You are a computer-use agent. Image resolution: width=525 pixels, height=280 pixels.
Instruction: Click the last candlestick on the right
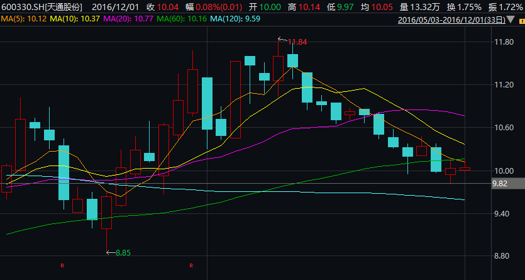pos(465,169)
